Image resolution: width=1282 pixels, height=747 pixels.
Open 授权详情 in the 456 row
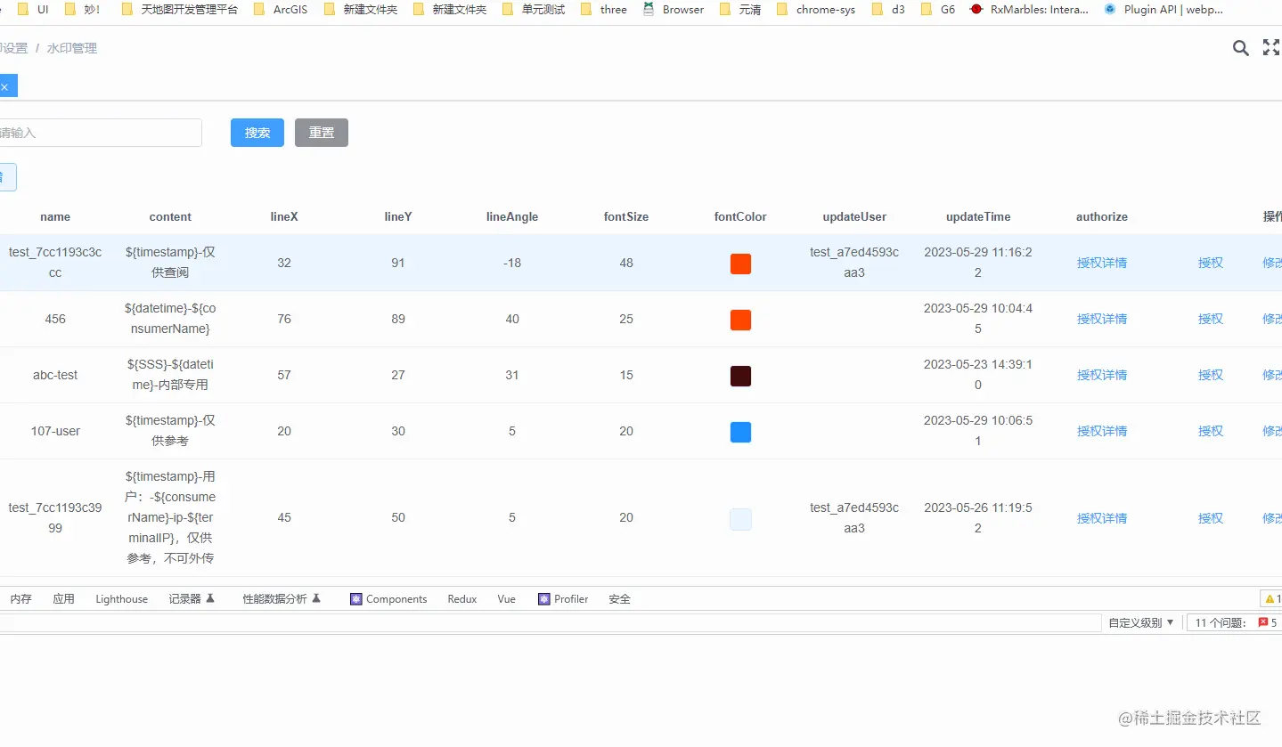click(1102, 319)
